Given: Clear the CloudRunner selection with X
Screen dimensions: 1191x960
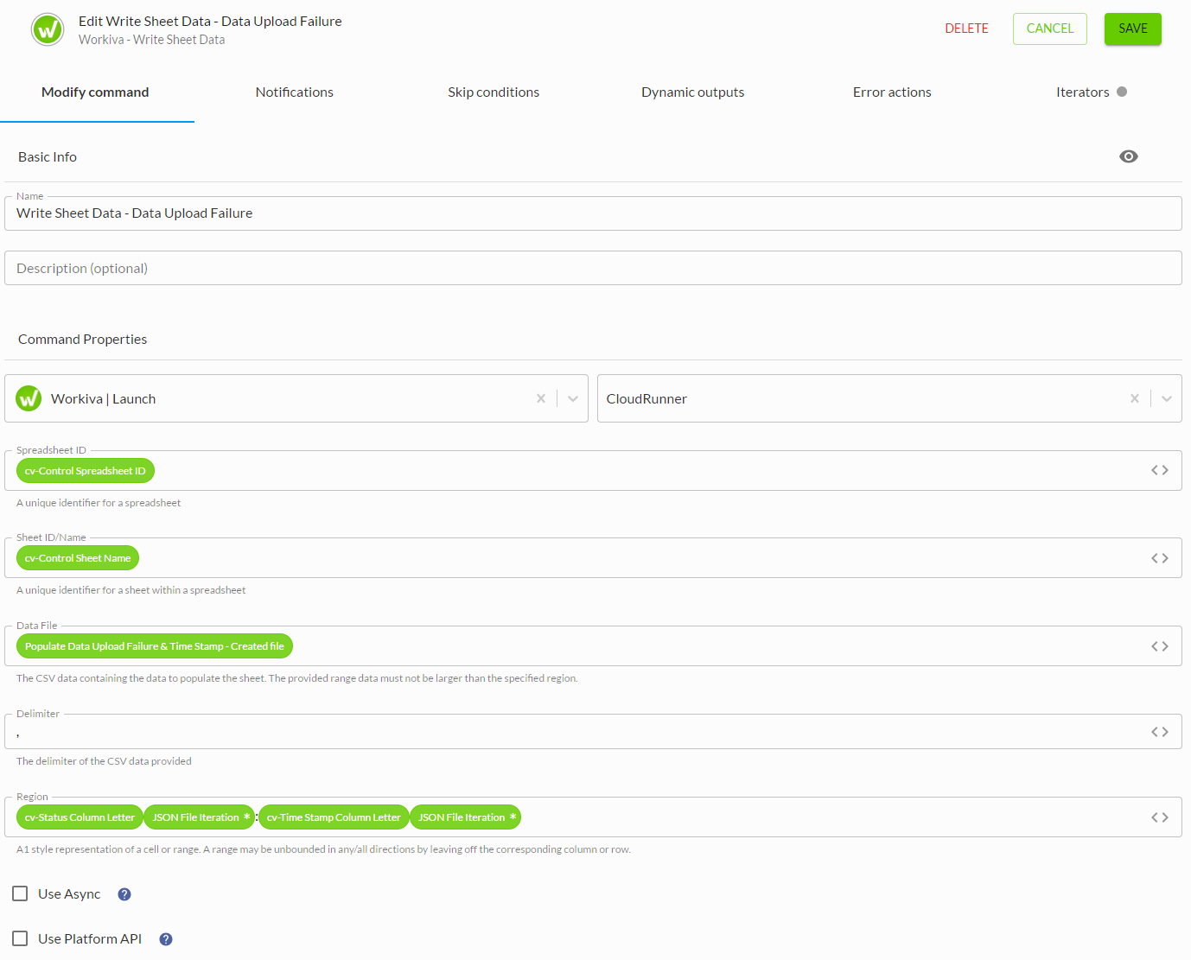Looking at the screenshot, I should (1135, 398).
